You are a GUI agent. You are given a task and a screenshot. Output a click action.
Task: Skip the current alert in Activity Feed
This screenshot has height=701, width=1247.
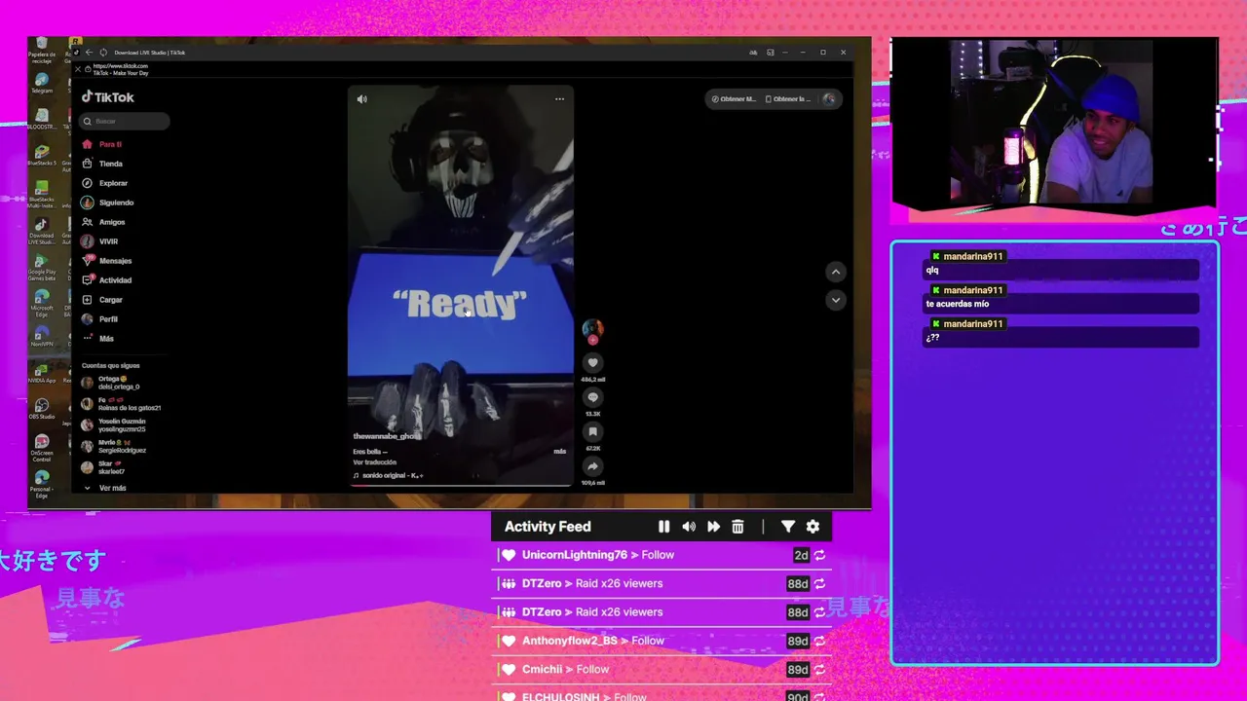tap(713, 527)
